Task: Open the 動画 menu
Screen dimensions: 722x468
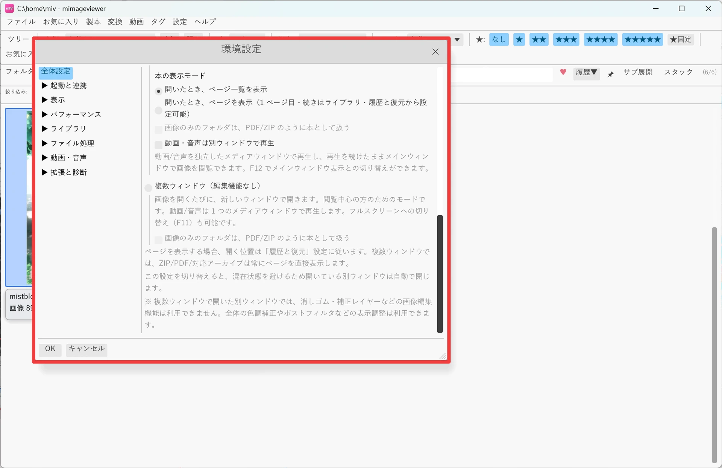Action: pos(137,22)
